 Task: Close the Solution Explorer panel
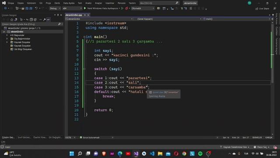(61, 15)
